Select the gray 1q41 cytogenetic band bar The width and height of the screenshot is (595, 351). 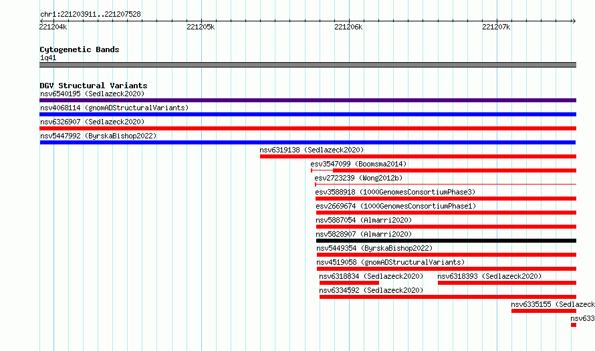308,65
